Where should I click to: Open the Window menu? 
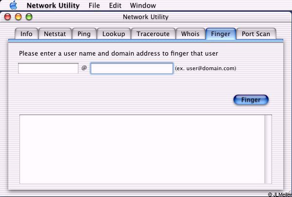point(143,5)
